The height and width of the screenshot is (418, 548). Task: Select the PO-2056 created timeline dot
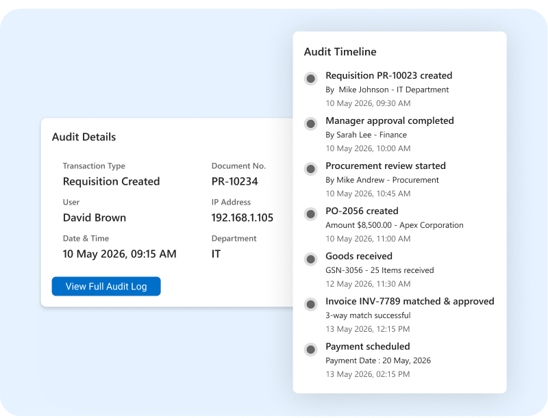[x=311, y=214]
